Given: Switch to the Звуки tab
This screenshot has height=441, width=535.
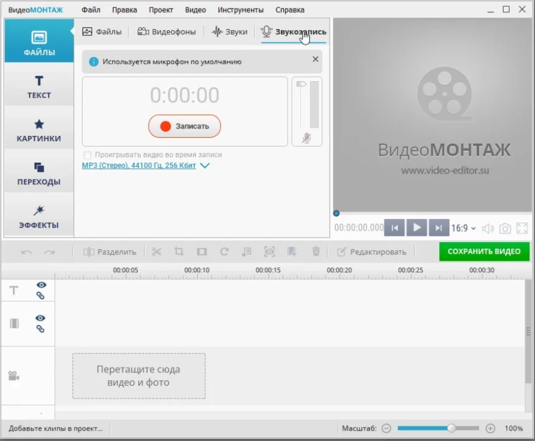Looking at the screenshot, I should point(229,32).
